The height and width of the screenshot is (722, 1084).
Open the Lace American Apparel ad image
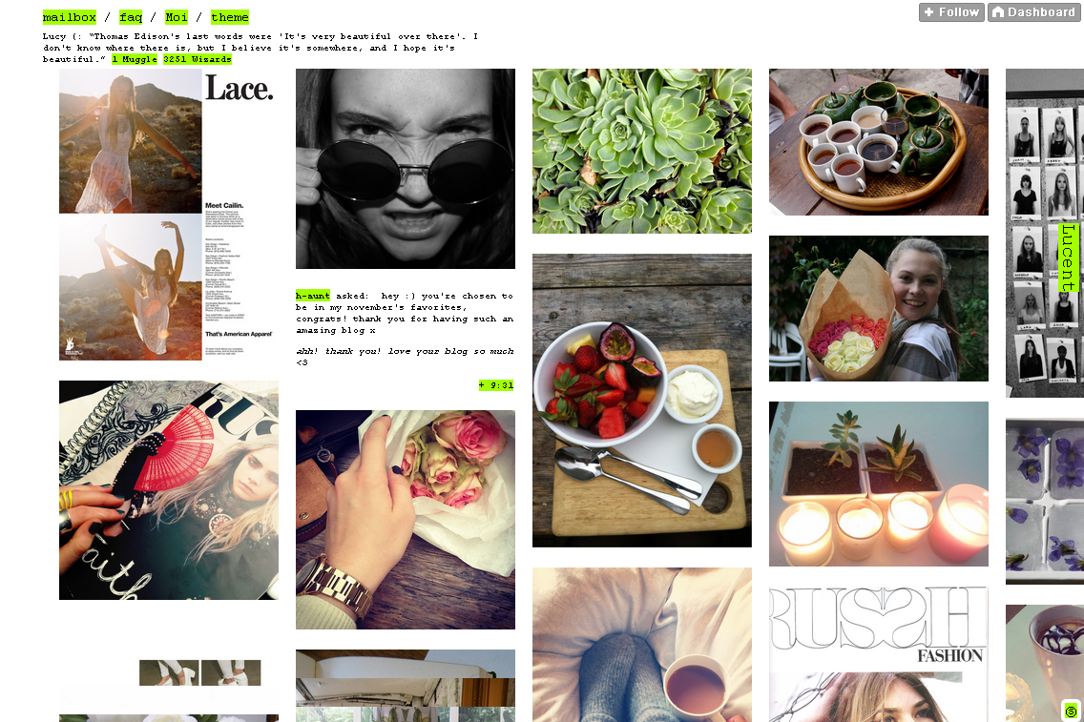pos(169,215)
